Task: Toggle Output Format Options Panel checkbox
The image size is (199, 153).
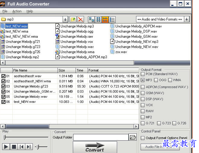Action: pos(143,138)
